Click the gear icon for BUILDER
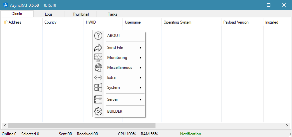This screenshot has width=292, height=137. click(98, 111)
